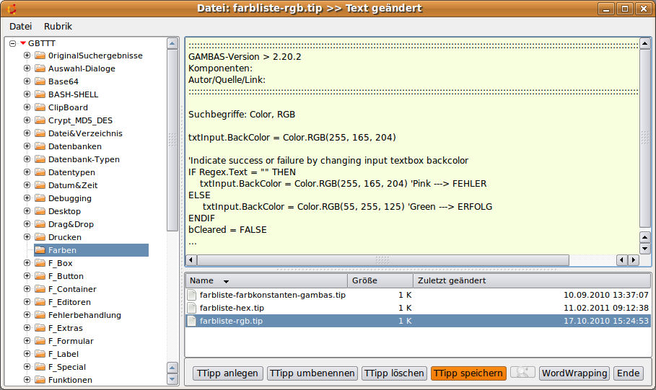656x390 pixels.
Task: Click the Base64 folder icon
Action: (x=40, y=81)
